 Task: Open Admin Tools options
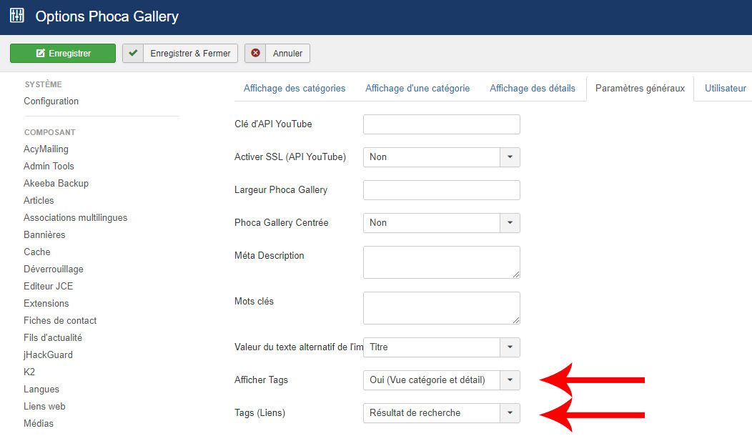point(49,167)
